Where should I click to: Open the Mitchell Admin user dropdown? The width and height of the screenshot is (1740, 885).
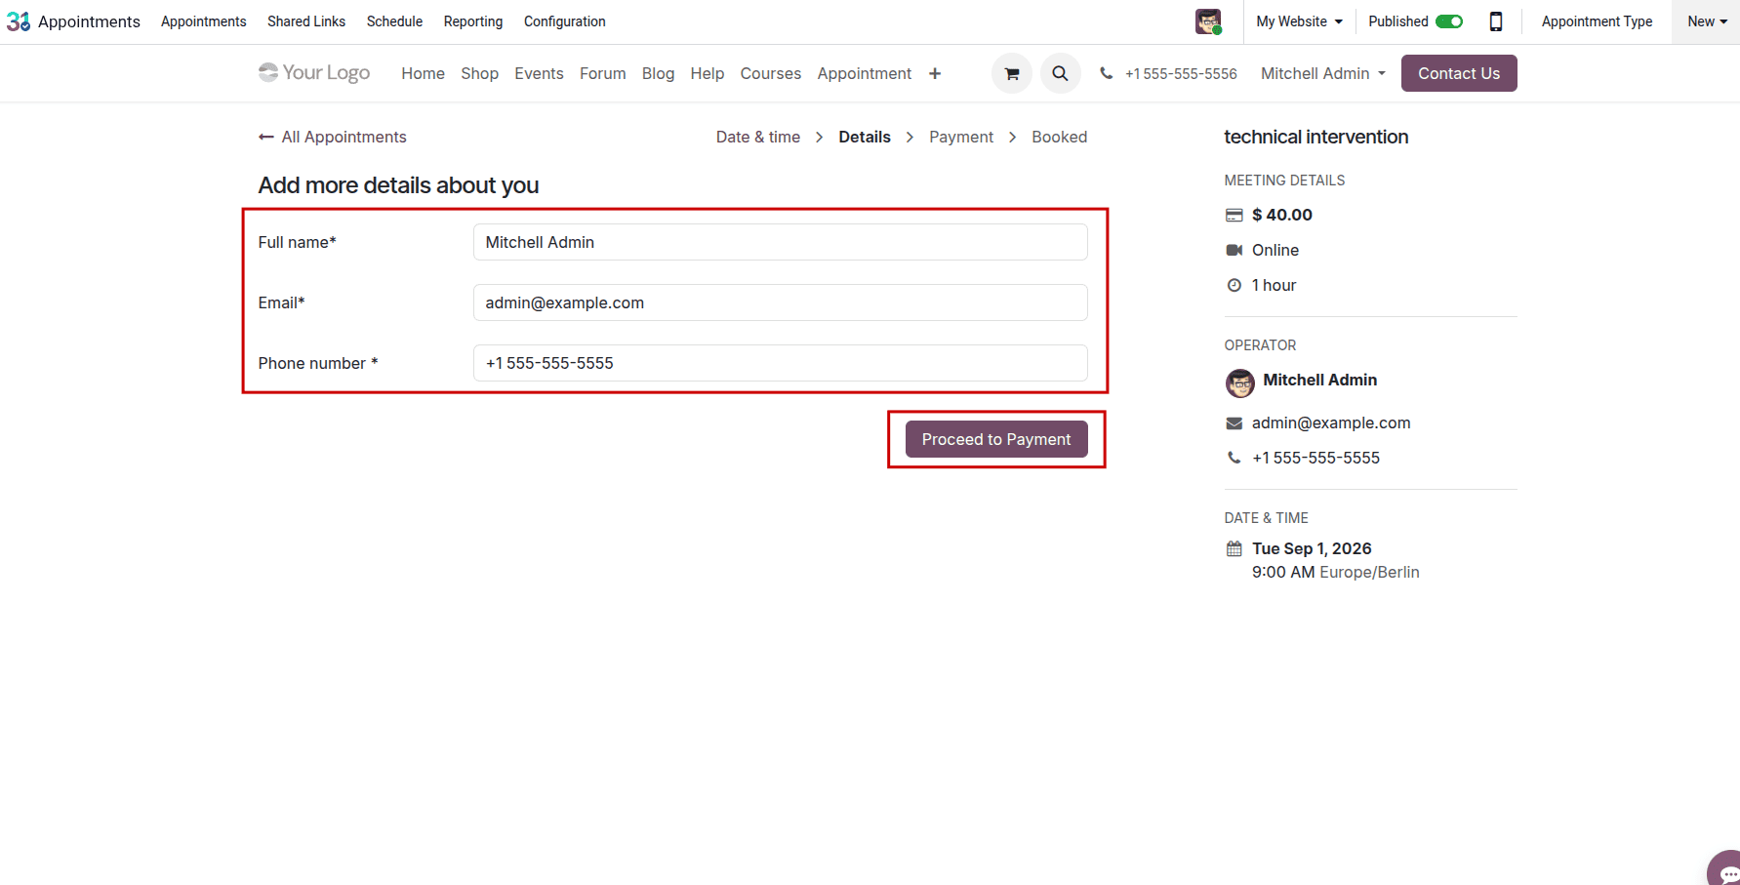tap(1322, 73)
